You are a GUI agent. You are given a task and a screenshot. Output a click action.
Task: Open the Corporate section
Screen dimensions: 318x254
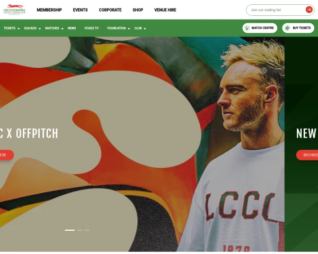110,10
